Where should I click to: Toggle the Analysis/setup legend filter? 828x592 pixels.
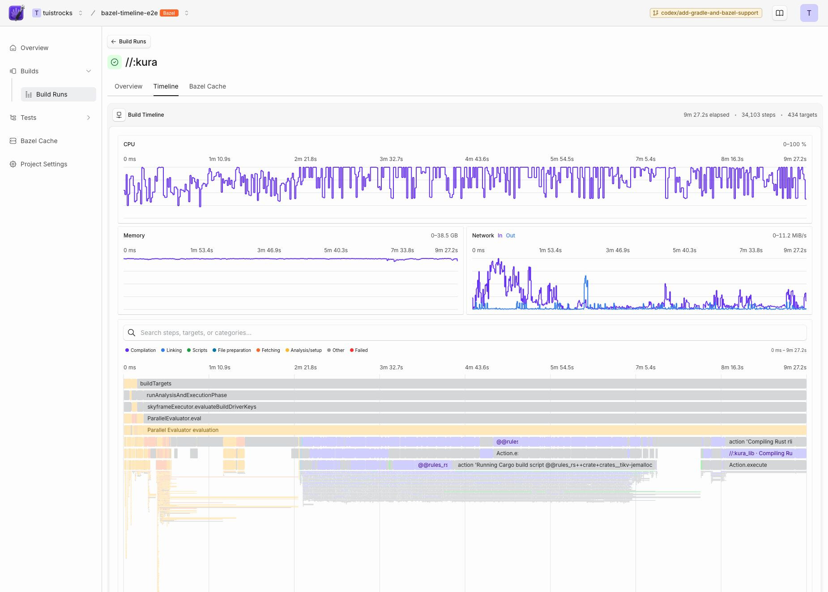click(x=303, y=350)
